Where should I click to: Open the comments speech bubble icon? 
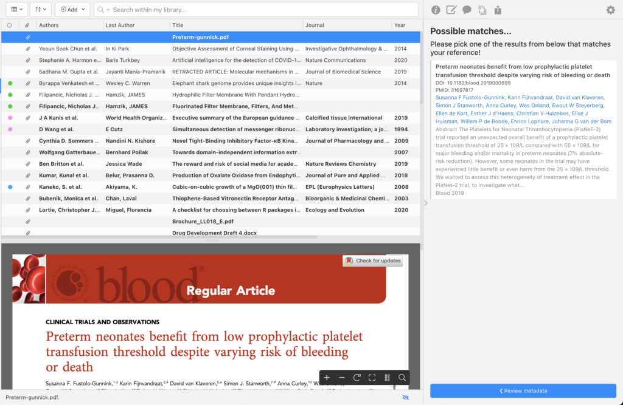point(467,10)
